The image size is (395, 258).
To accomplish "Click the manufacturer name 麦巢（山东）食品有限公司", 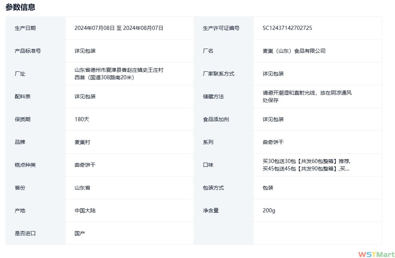I will 294,51.
